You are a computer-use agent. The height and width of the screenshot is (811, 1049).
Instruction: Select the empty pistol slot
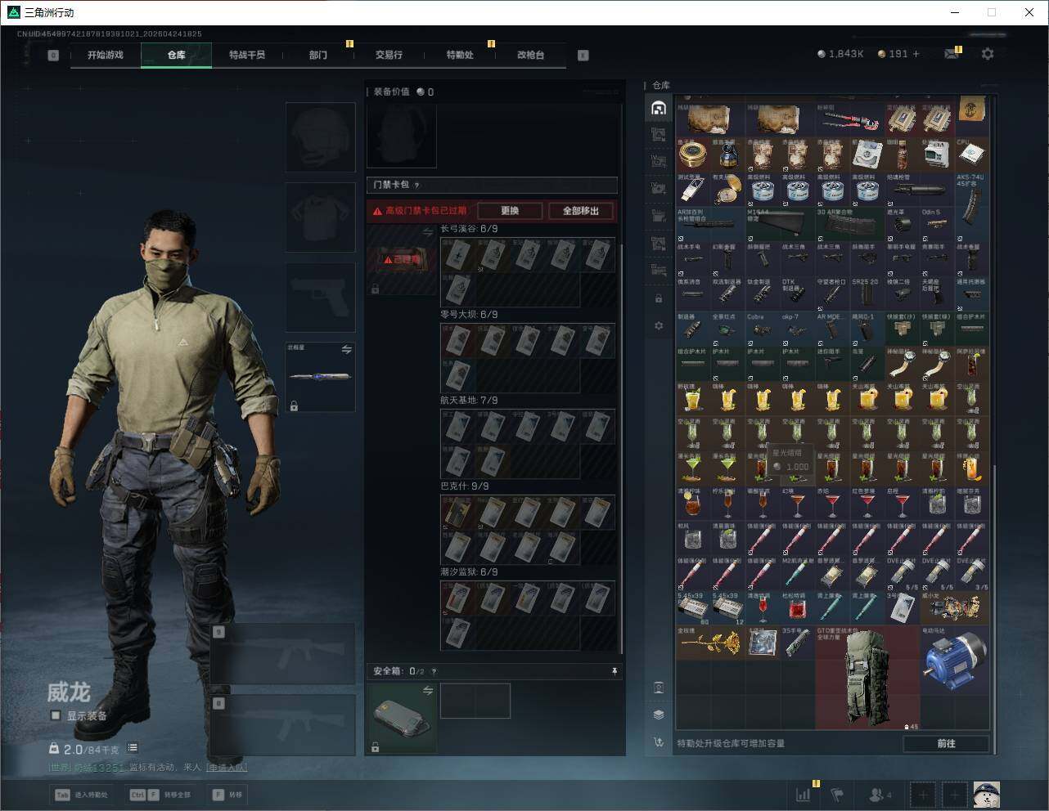point(320,298)
